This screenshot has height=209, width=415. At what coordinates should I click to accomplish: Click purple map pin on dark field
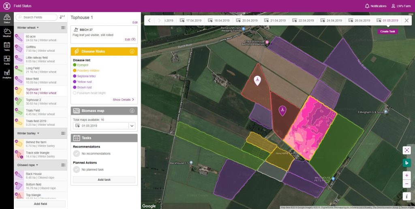click(x=282, y=111)
